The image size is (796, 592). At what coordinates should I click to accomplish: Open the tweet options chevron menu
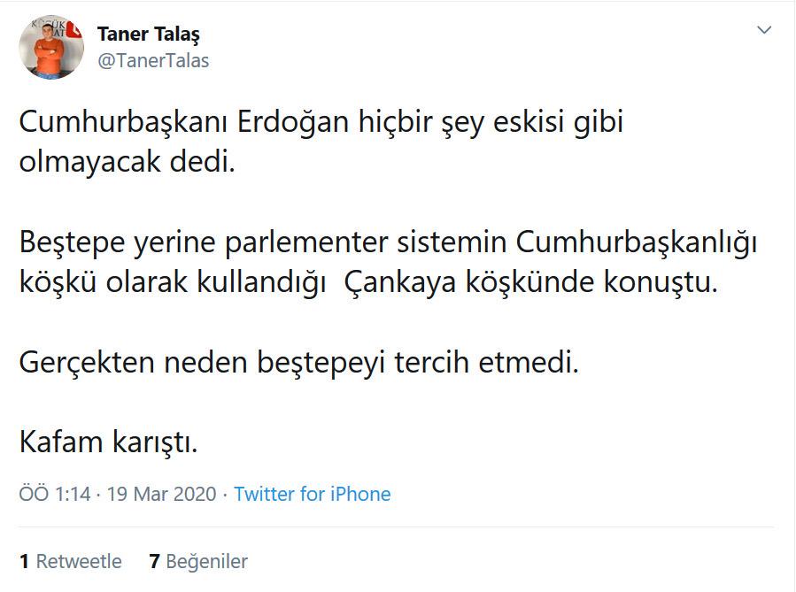tap(764, 31)
